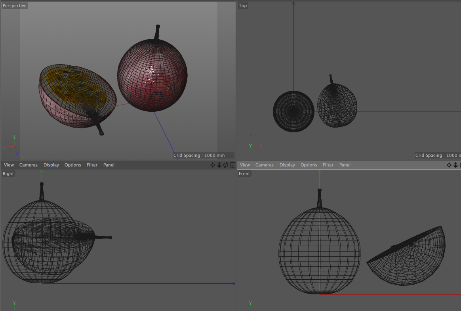Image resolution: width=461 pixels, height=311 pixels.
Task: Open the View menu of Front viewport
Action: click(x=245, y=165)
